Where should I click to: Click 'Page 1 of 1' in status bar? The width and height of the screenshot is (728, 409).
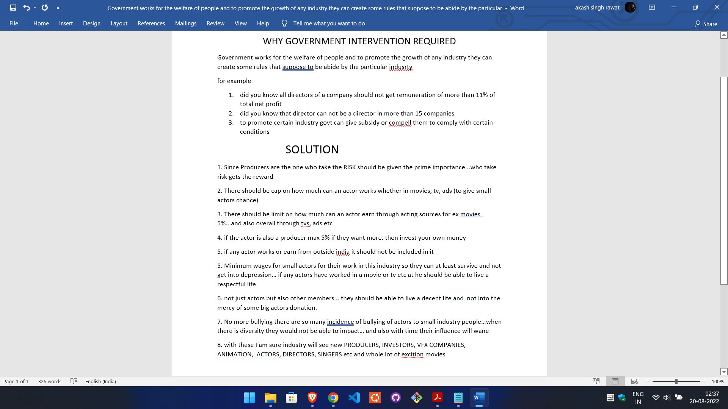16,381
